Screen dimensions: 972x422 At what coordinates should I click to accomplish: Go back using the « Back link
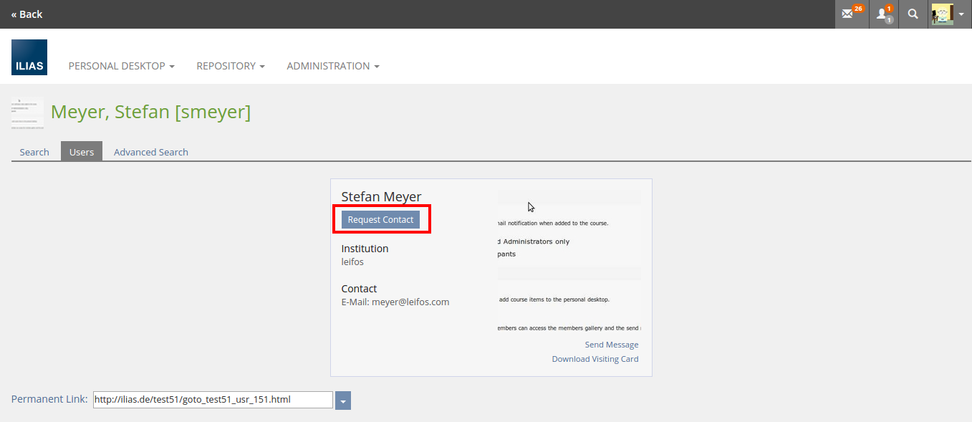click(x=27, y=14)
